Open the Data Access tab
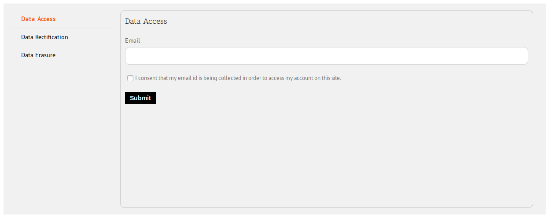Viewport: 549px width, 218px height. 38,19
